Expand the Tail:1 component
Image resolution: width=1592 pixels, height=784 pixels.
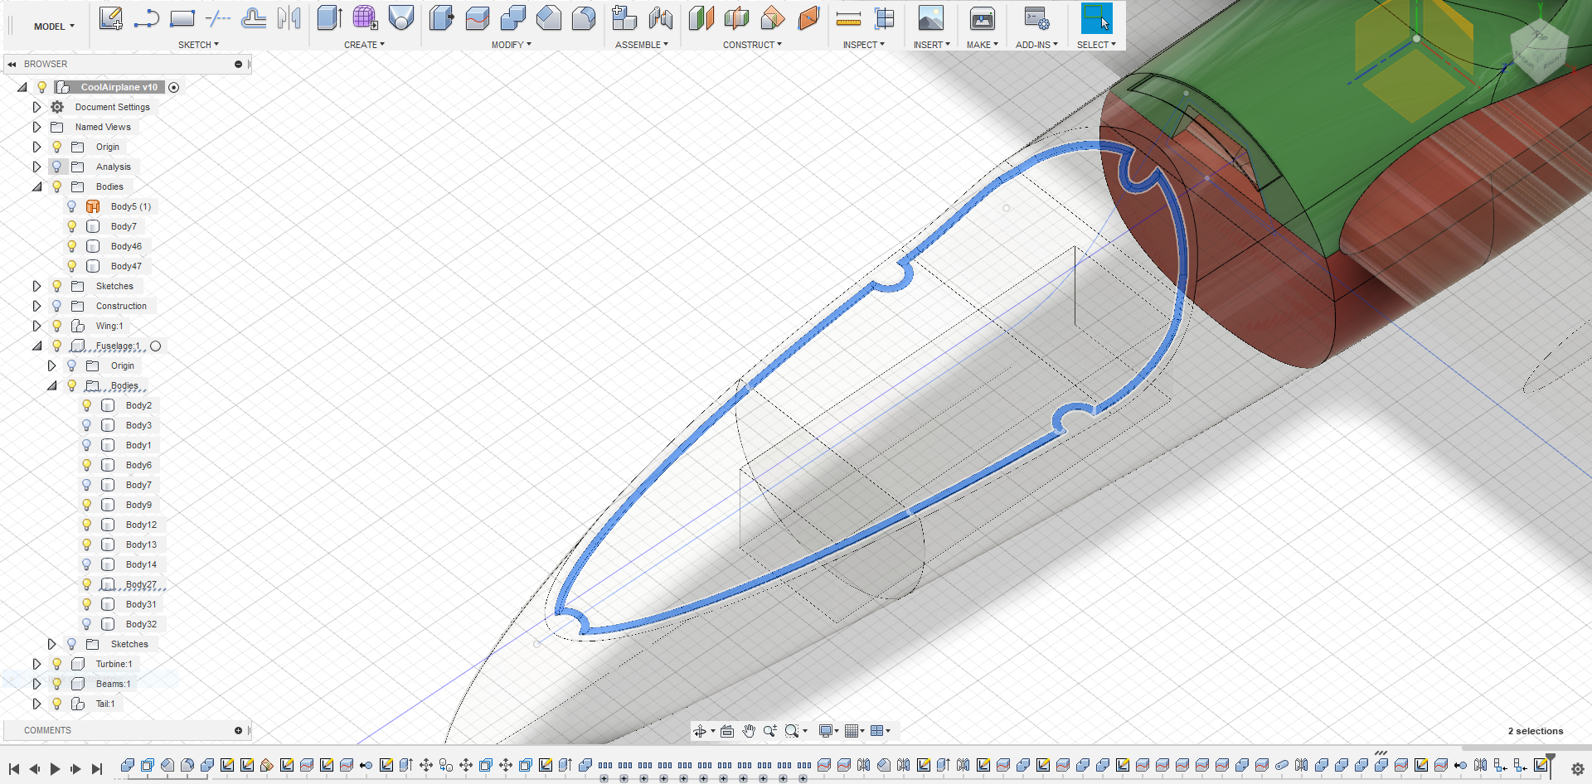pyautogui.click(x=36, y=704)
